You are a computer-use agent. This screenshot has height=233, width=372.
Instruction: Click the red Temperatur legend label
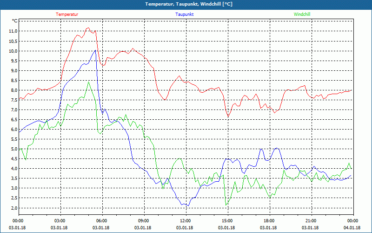(x=67, y=14)
